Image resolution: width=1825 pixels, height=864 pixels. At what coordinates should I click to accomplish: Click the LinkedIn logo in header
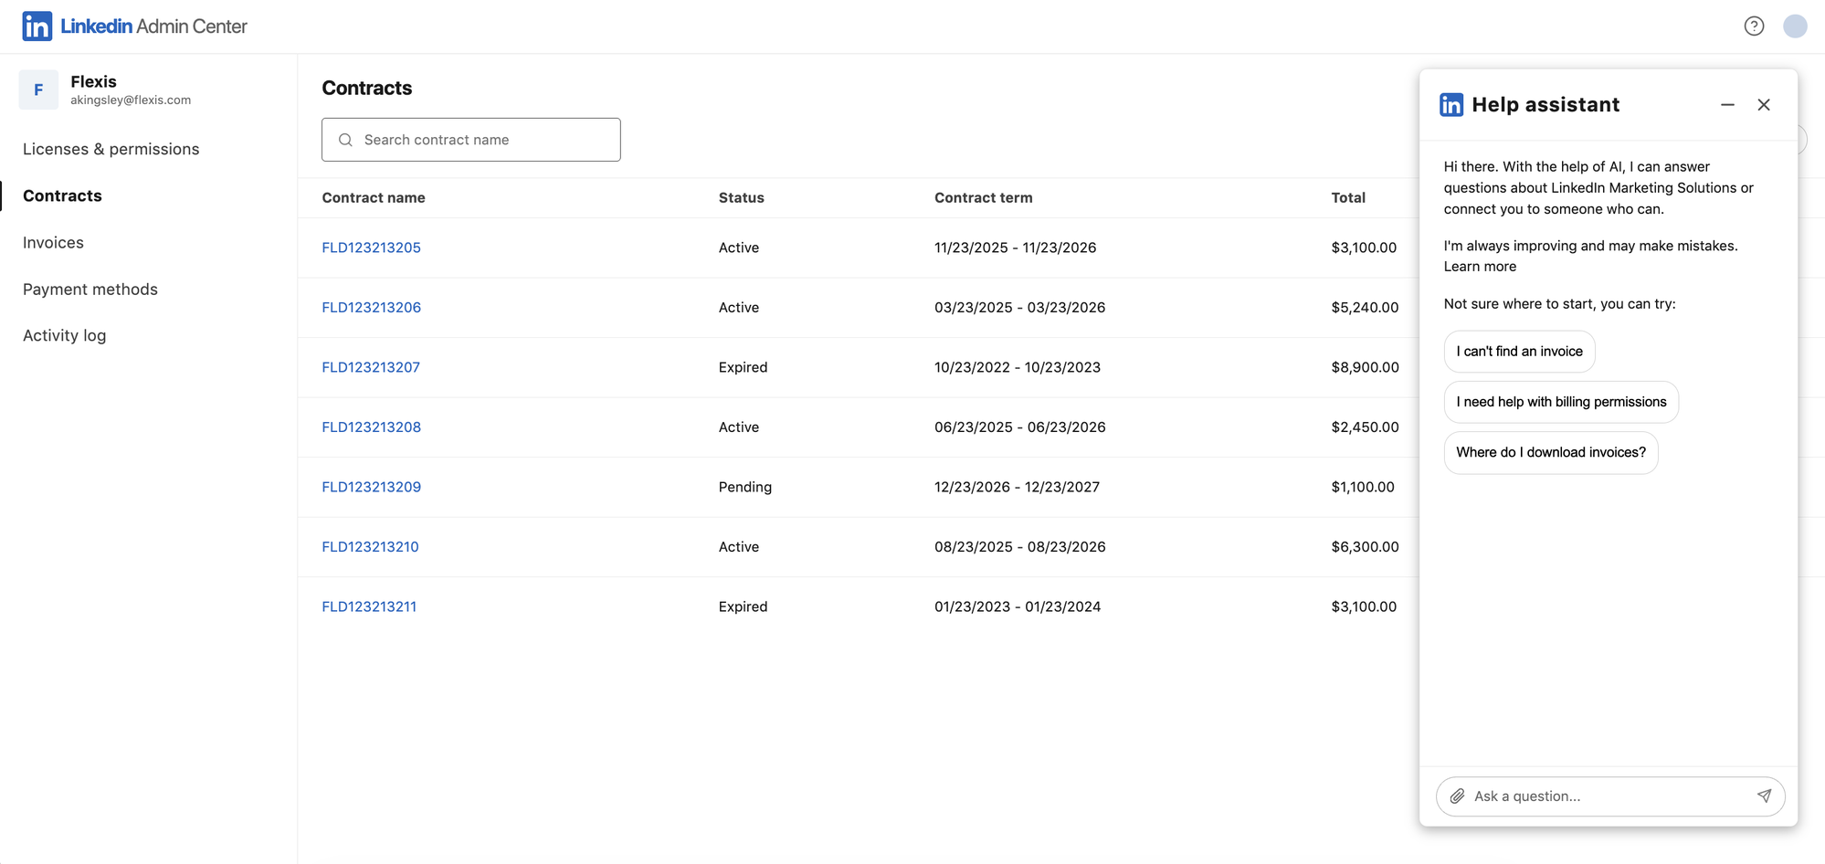click(37, 26)
